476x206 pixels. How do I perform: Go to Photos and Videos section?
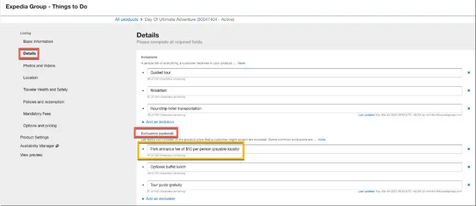[x=39, y=66]
